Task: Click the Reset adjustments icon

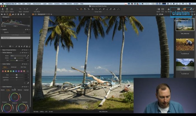Action: click(20, 9)
